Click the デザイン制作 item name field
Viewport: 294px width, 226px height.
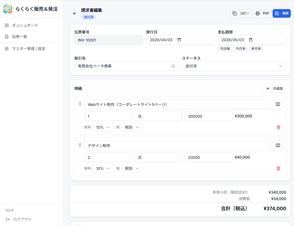178,145
